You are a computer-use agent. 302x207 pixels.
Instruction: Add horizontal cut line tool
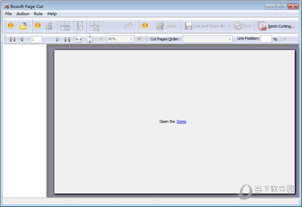pyautogui.click(x=65, y=26)
